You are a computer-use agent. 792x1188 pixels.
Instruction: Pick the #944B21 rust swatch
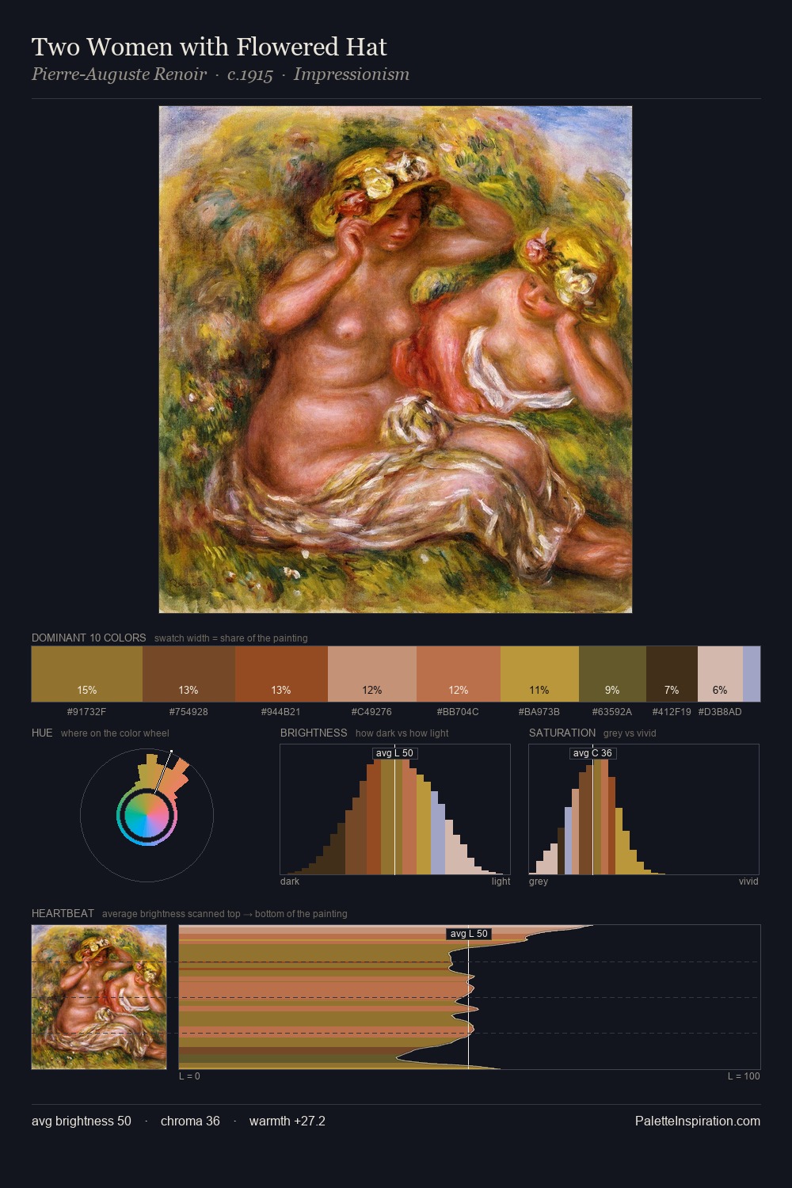[x=281, y=674]
